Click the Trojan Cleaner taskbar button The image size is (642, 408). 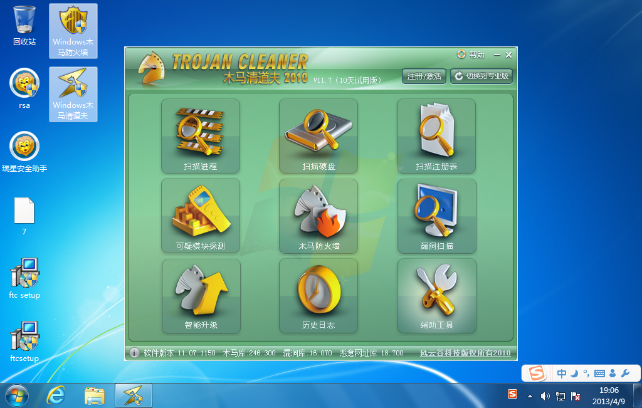point(134,395)
